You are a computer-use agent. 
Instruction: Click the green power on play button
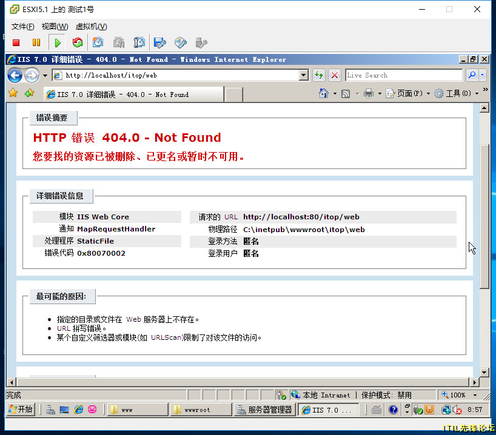(57, 42)
